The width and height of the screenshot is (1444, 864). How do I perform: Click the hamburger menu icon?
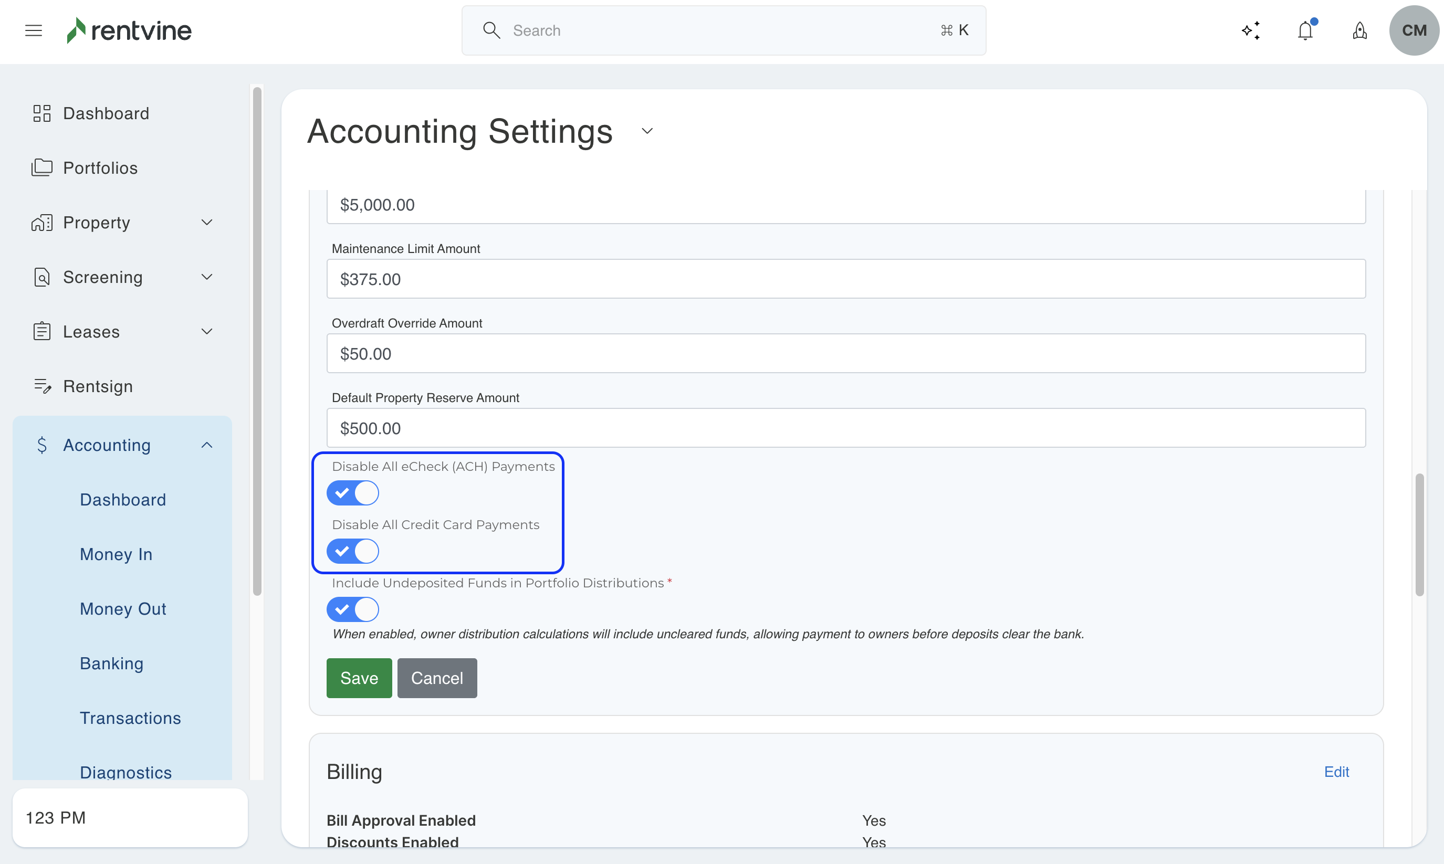tap(34, 30)
